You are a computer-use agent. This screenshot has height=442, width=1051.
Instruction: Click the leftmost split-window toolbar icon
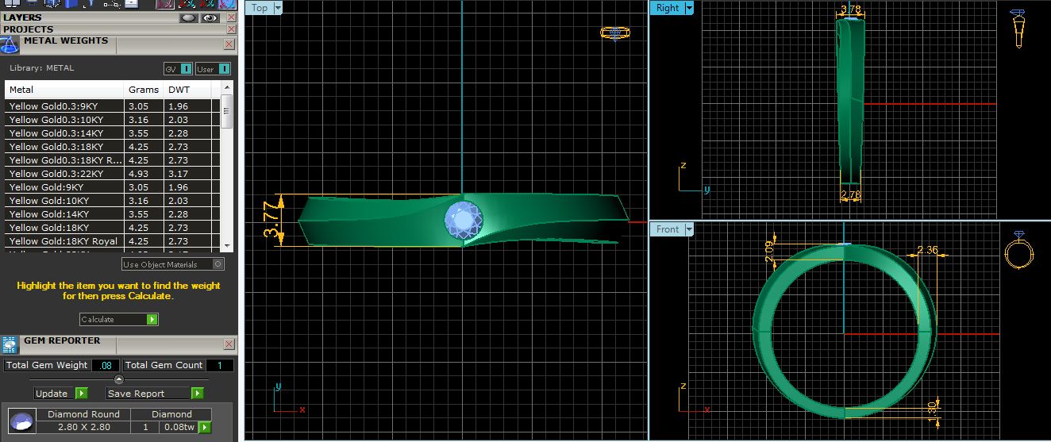tap(12, 3)
